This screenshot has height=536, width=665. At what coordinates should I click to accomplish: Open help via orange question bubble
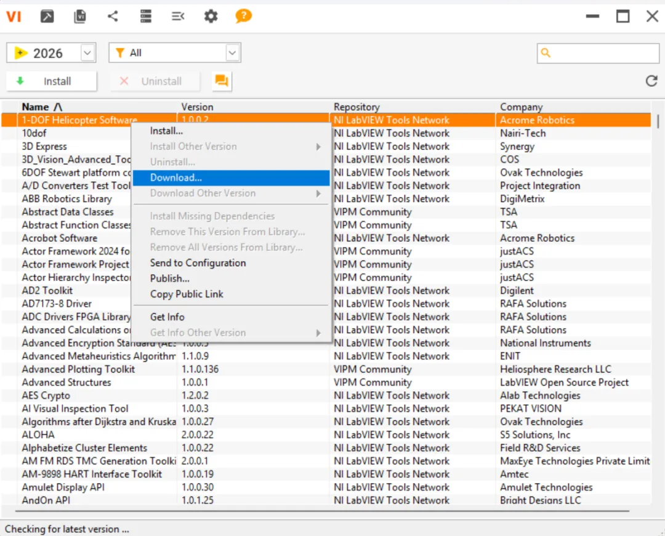click(x=244, y=16)
